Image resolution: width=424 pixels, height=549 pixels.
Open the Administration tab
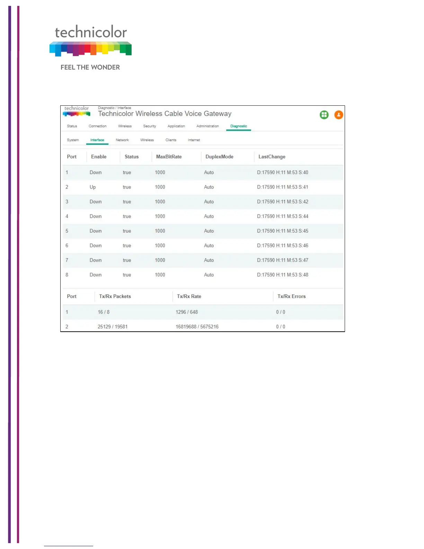coord(207,126)
